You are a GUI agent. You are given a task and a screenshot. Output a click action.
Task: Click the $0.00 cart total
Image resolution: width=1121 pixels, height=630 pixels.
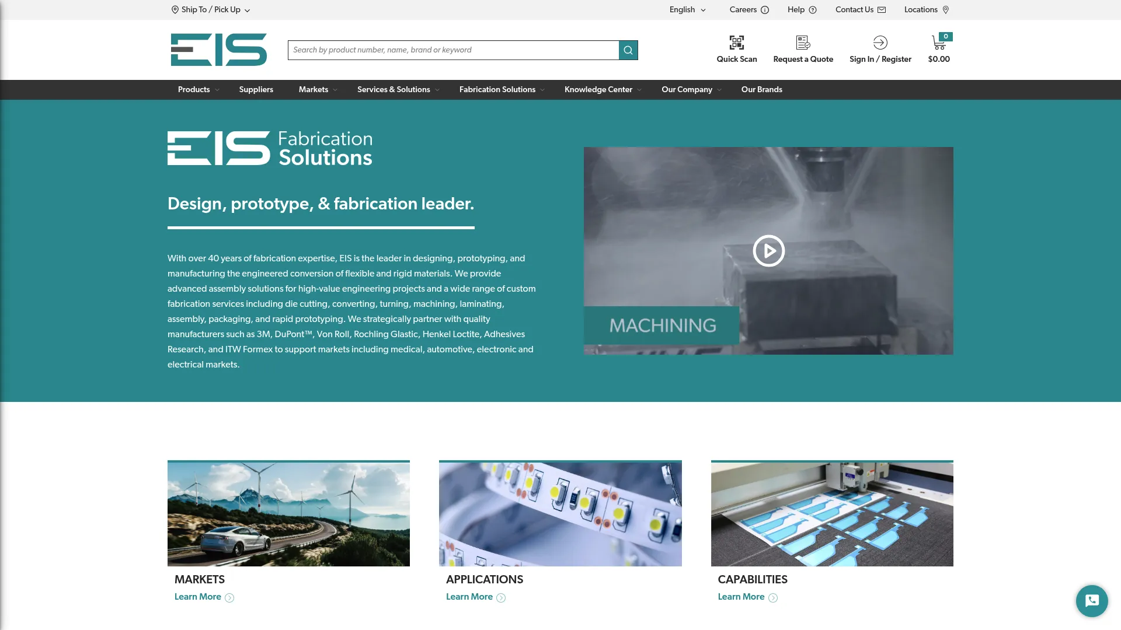pos(939,60)
